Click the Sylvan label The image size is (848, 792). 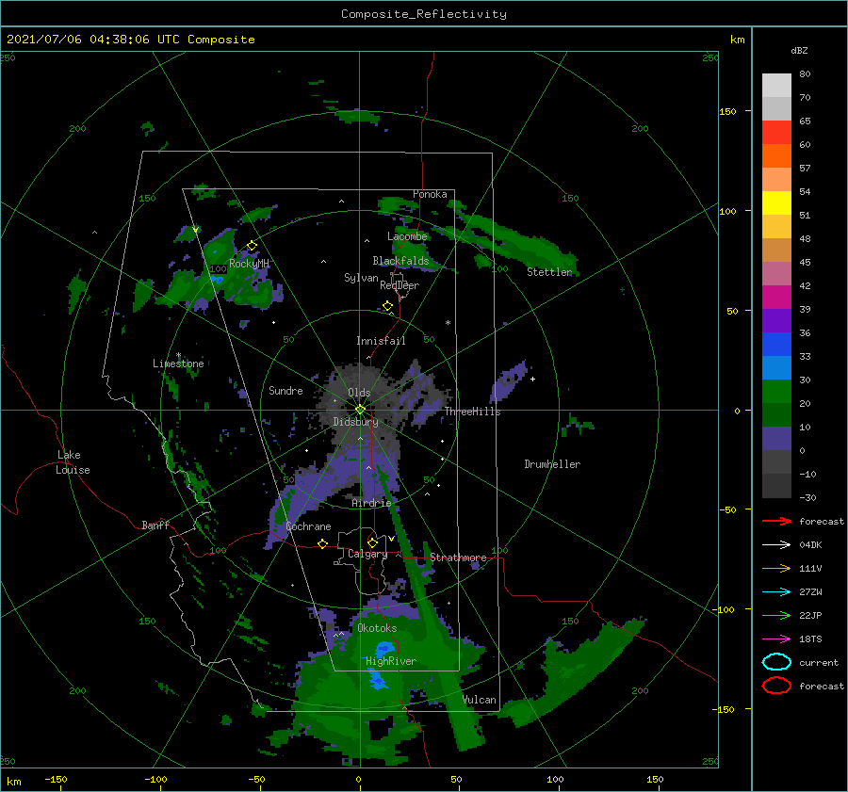tap(361, 278)
